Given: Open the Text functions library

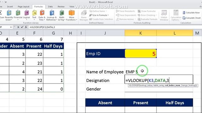Looking at the screenshot, I should tap(34, 15).
